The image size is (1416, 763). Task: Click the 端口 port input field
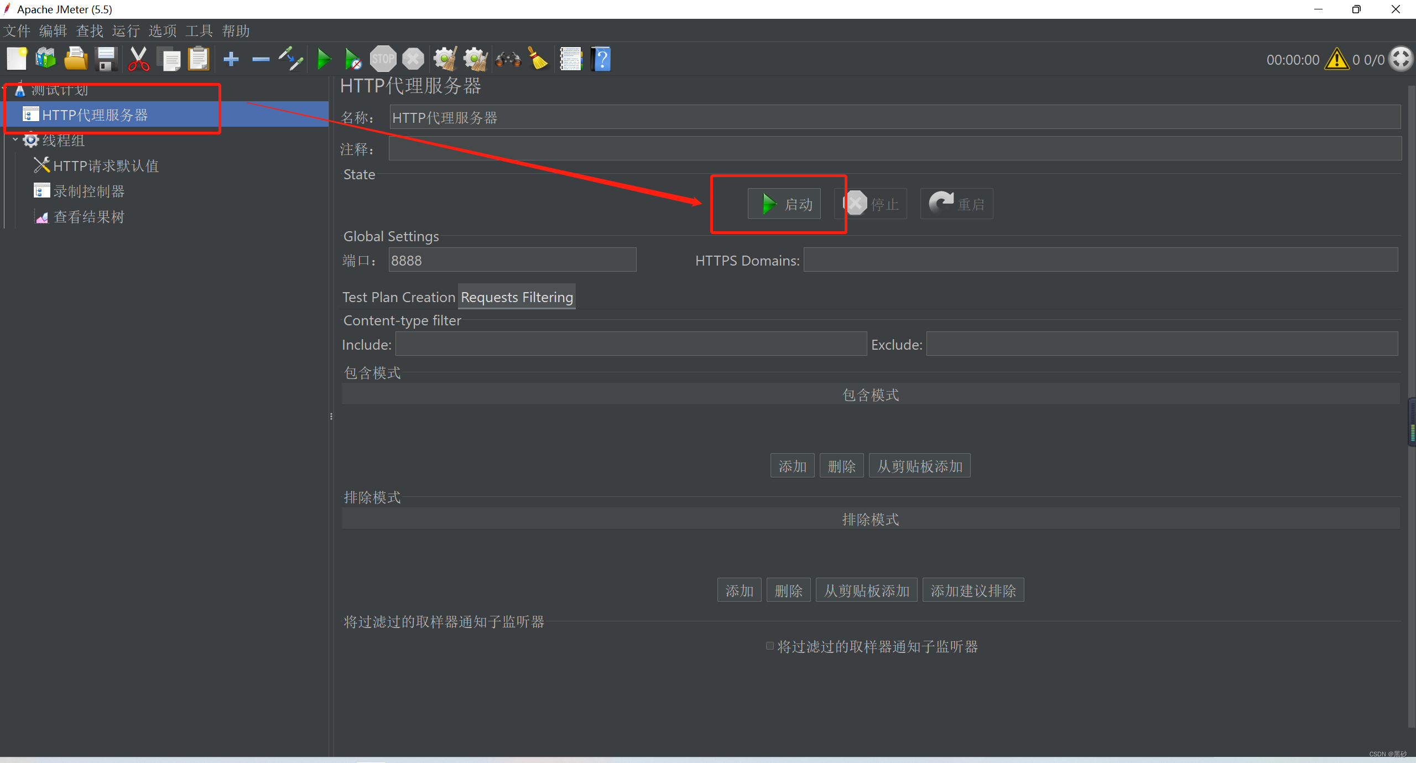point(512,260)
